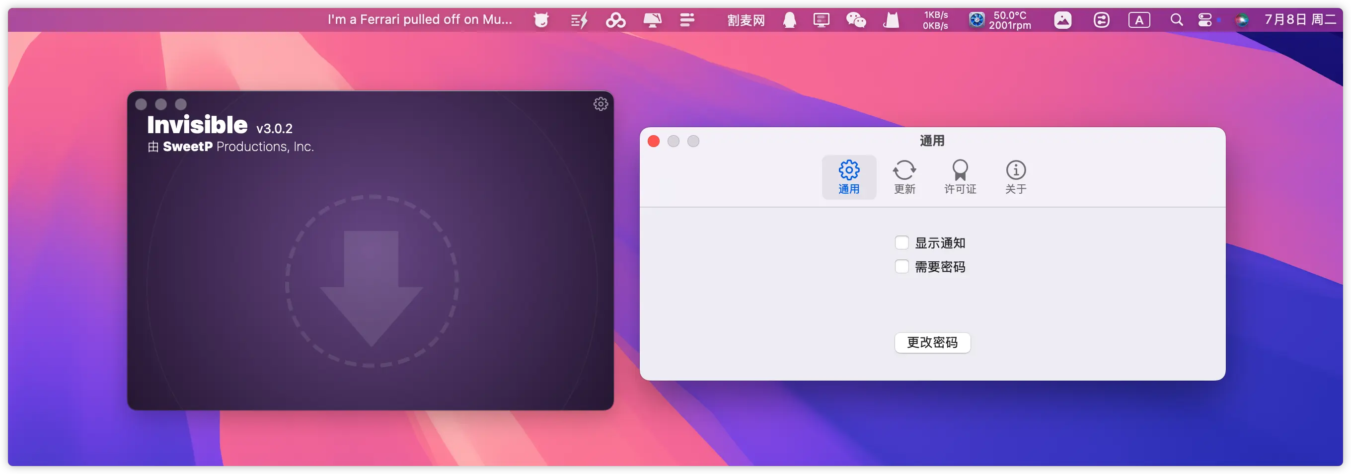Open the 许可证 License tab
Screen dimensions: 1351x474
tap(960, 177)
